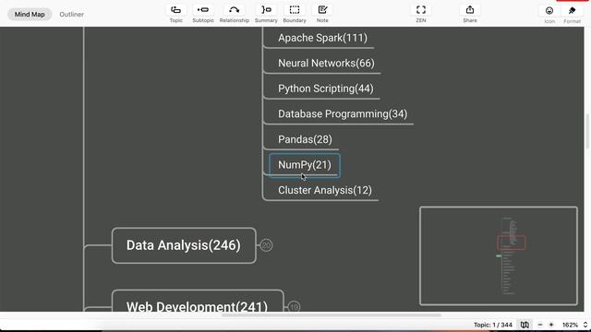Image resolution: width=591 pixels, height=332 pixels.
Task: Switch to Outliner view
Action: pos(72,15)
